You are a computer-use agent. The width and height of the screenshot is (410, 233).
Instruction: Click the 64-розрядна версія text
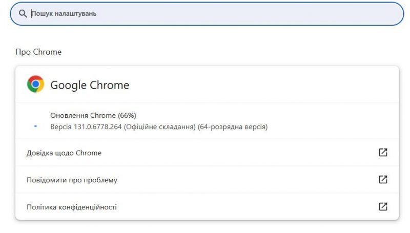tap(233, 126)
